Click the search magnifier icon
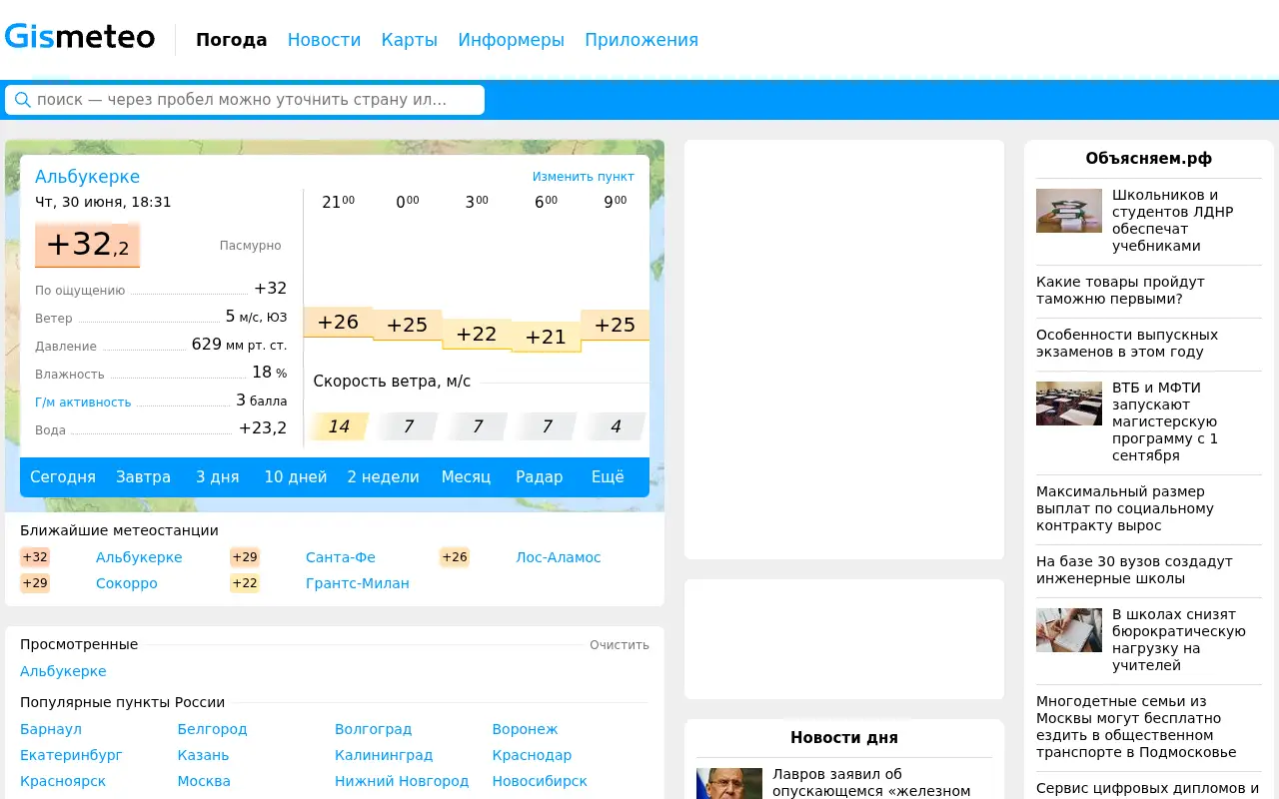 22,100
